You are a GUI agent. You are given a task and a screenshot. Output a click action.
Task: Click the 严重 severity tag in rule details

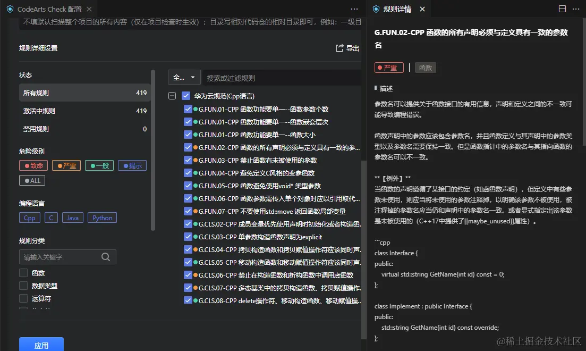(389, 68)
